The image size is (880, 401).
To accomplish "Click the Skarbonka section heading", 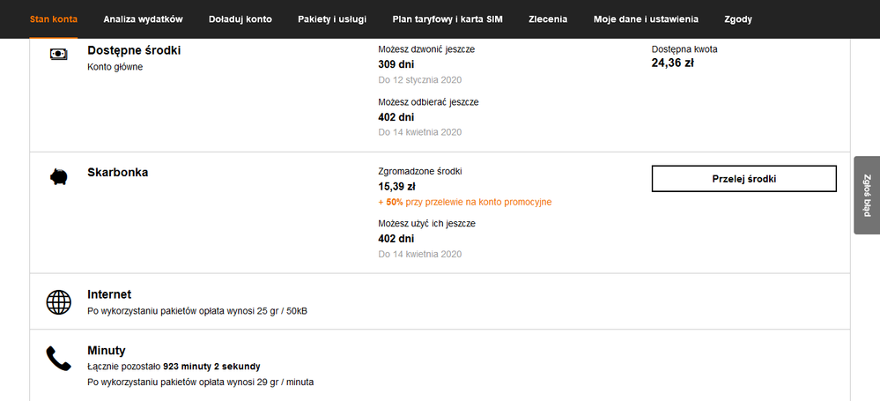I will point(118,172).
